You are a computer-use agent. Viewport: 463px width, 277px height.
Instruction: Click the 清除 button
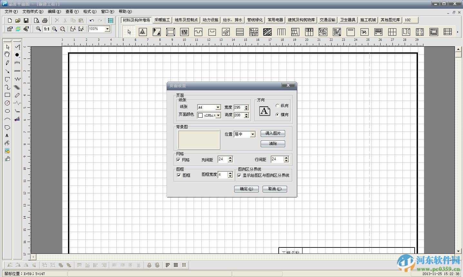273,144
